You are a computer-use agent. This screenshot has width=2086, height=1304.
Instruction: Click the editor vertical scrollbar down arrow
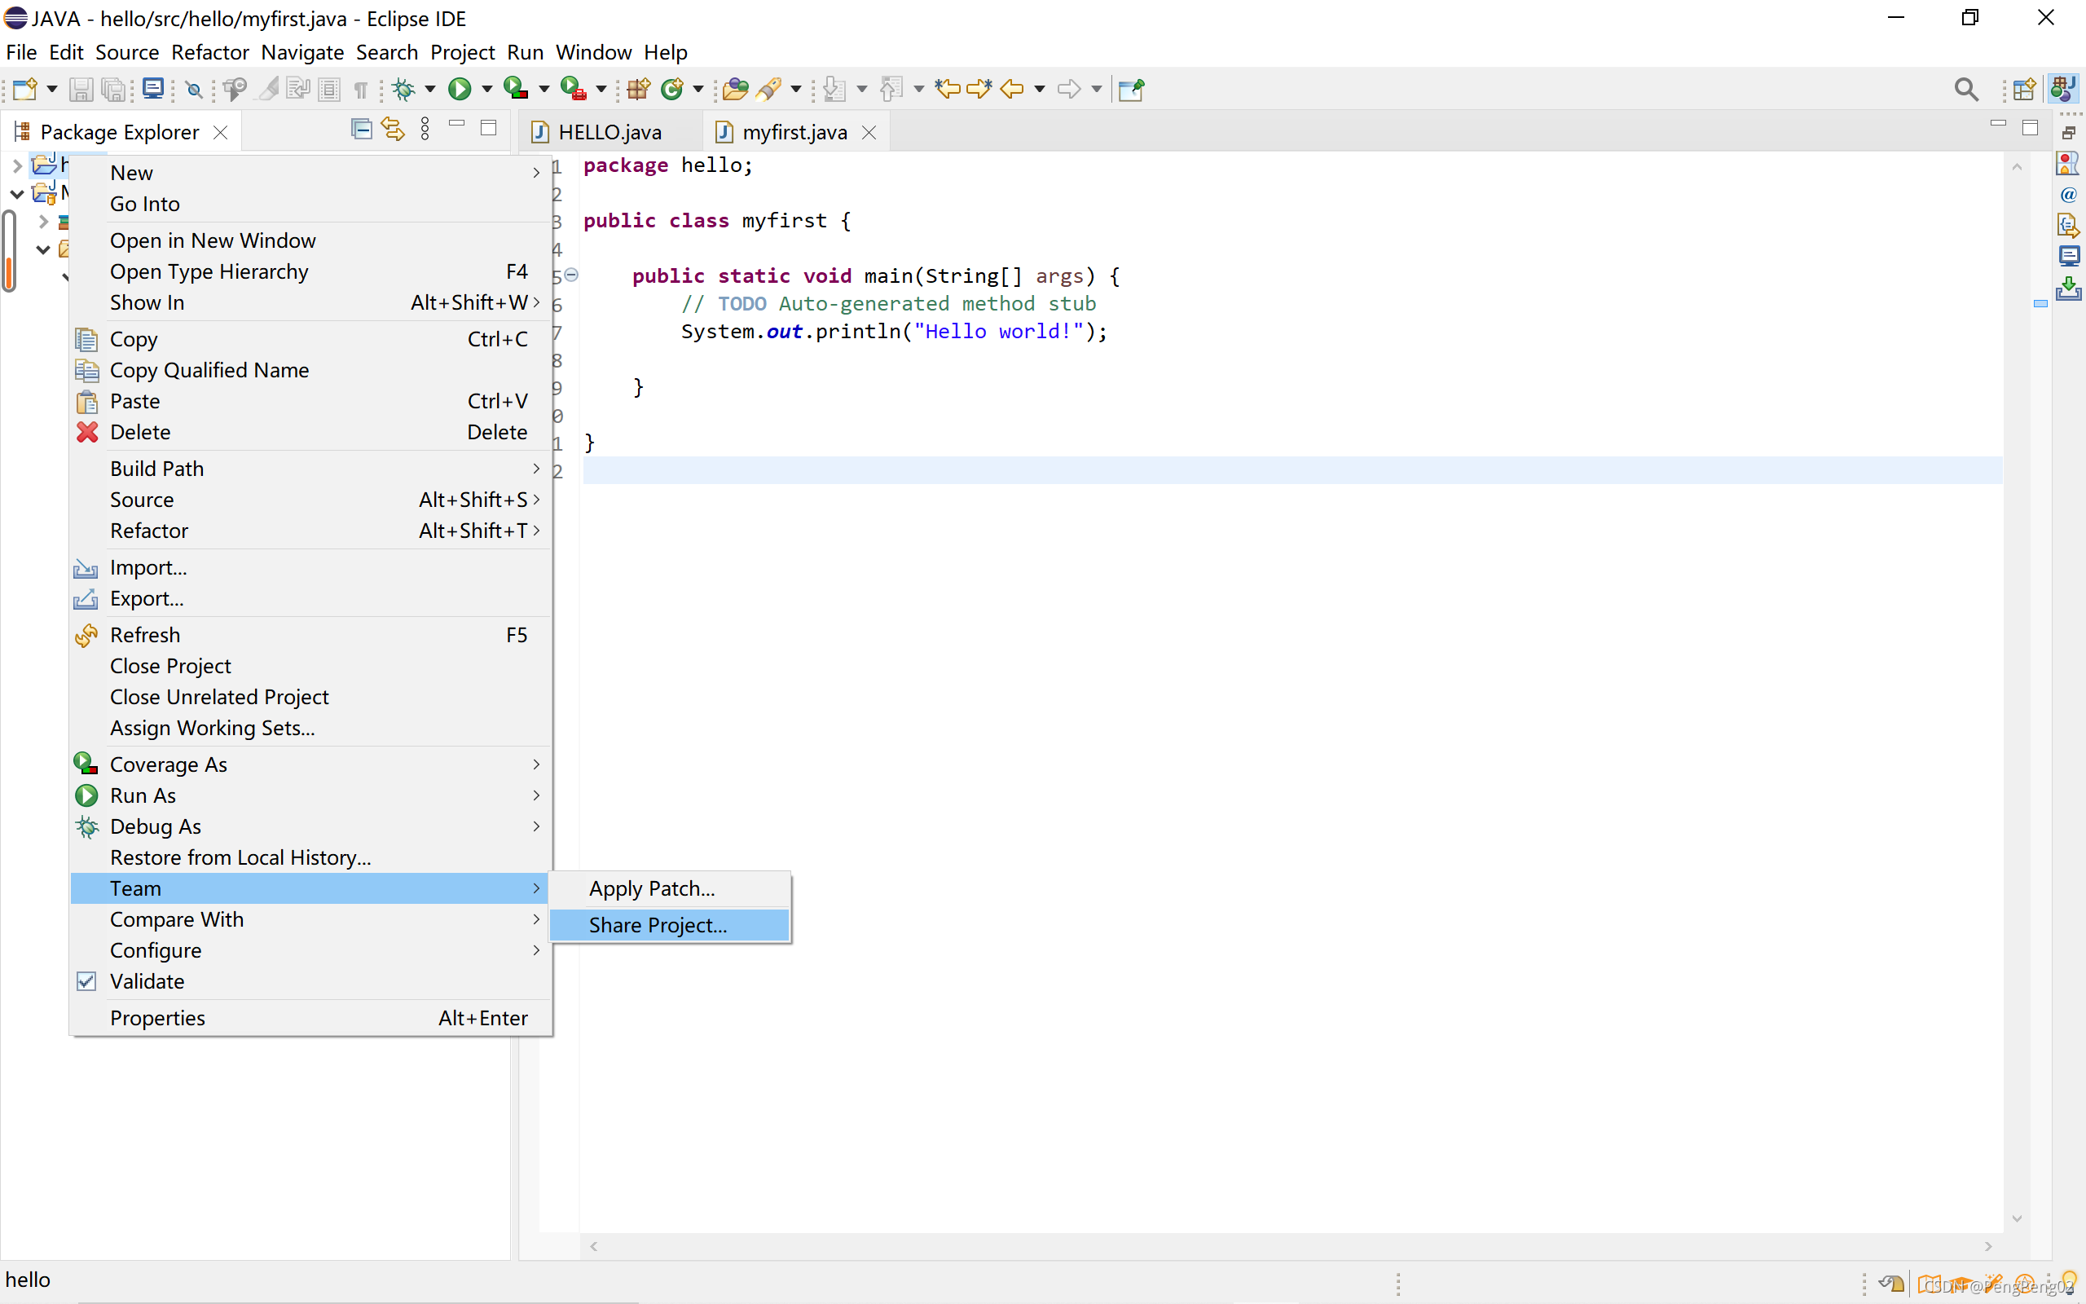click(x=2017, y=1218)
